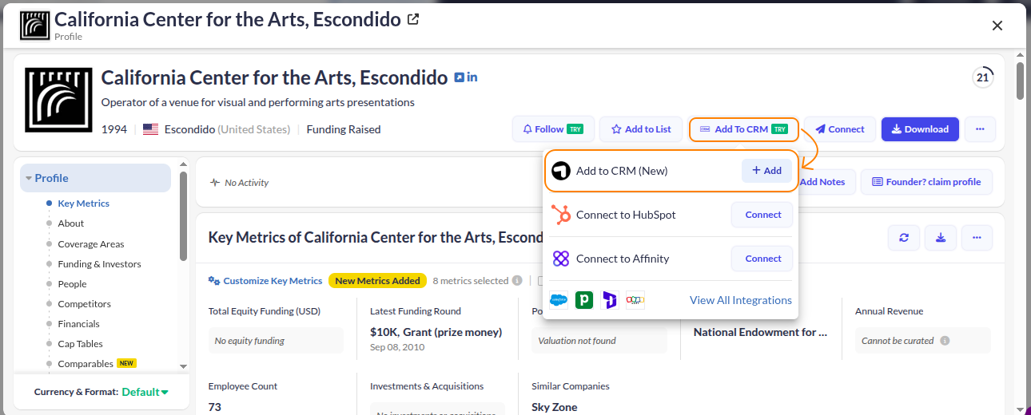Open the LinkedIn icon beside company name
Viewport: 1031px width, 415px height.
[472, 77]
